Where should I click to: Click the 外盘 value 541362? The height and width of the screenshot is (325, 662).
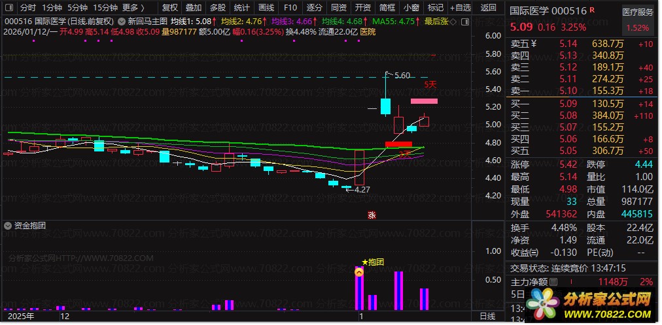561,214
